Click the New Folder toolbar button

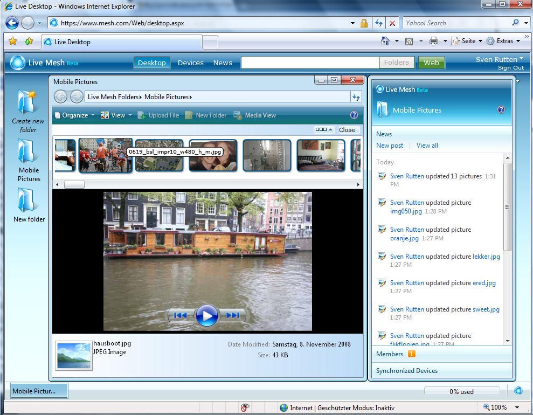tap(206, 115)
